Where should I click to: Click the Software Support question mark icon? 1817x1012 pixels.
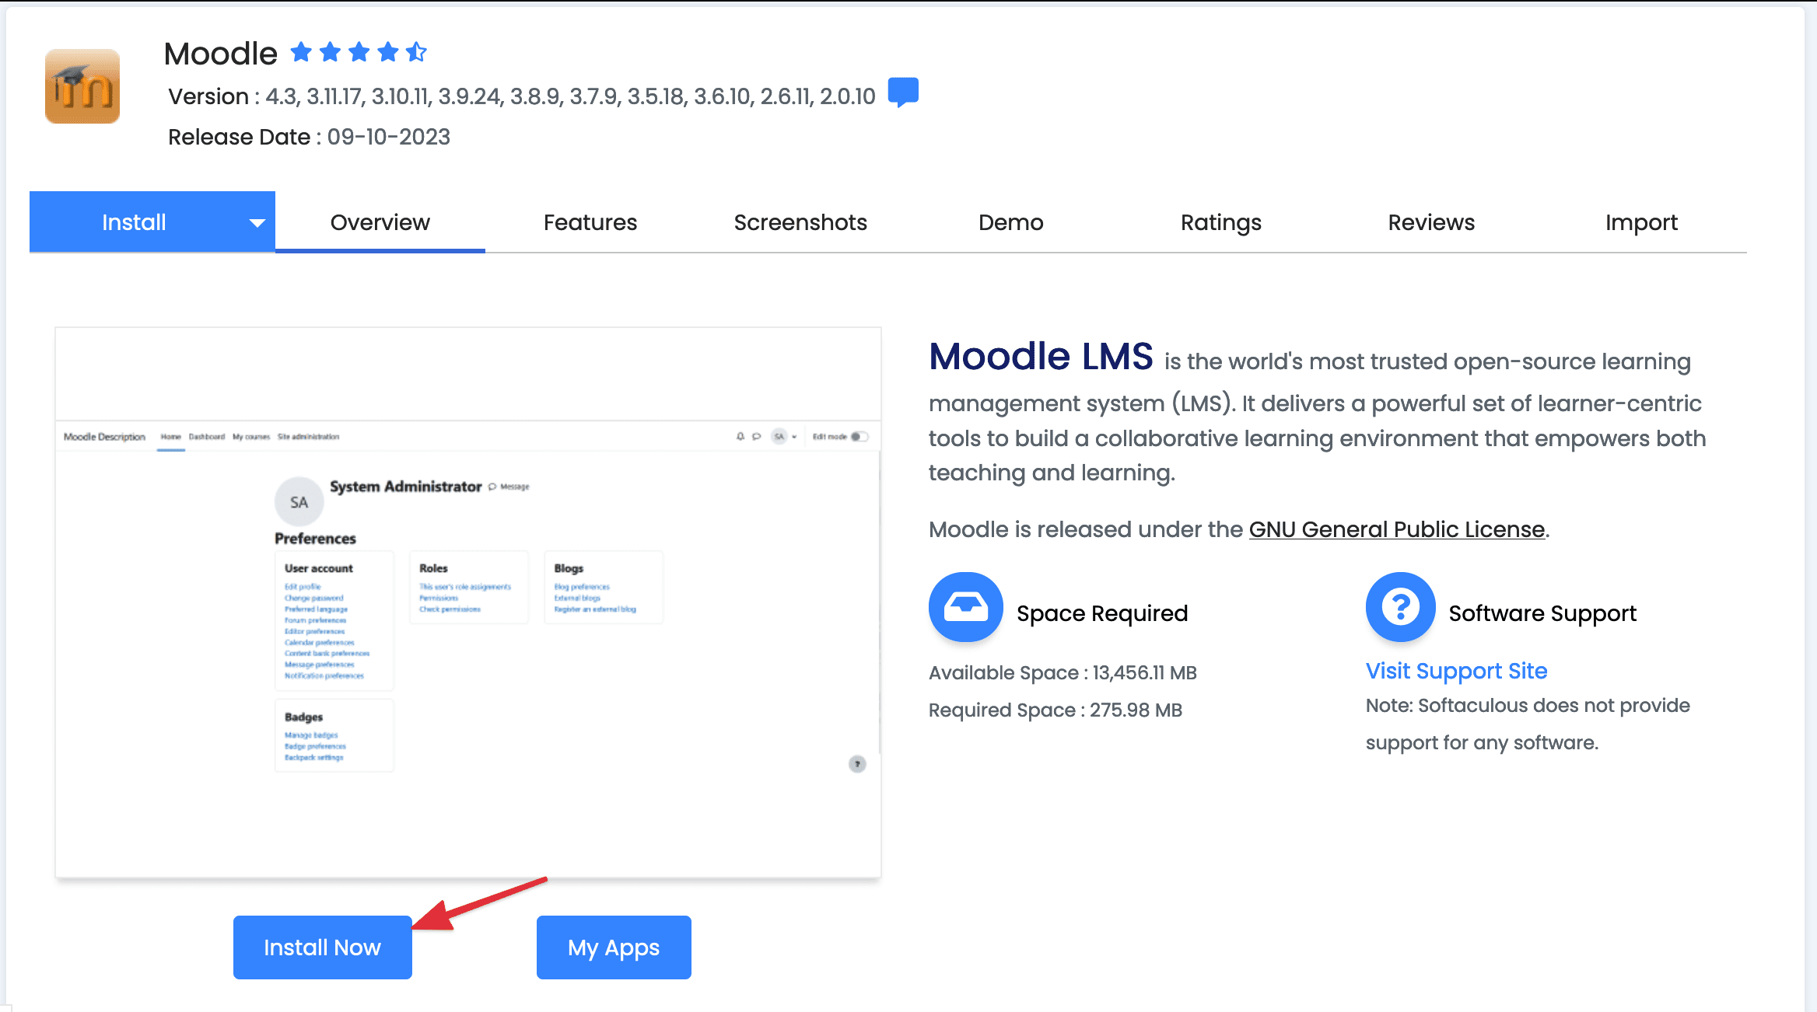click(1399, 607)
